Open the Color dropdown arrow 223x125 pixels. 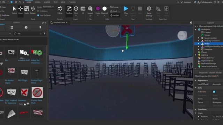click(x=98, y=16)
